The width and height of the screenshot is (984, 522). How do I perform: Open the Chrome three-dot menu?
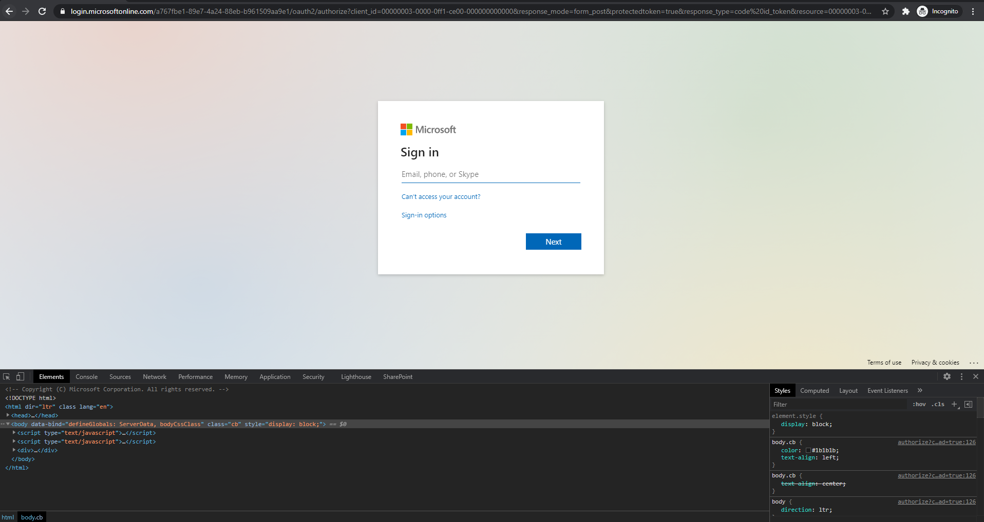click(x=973, y=11)
